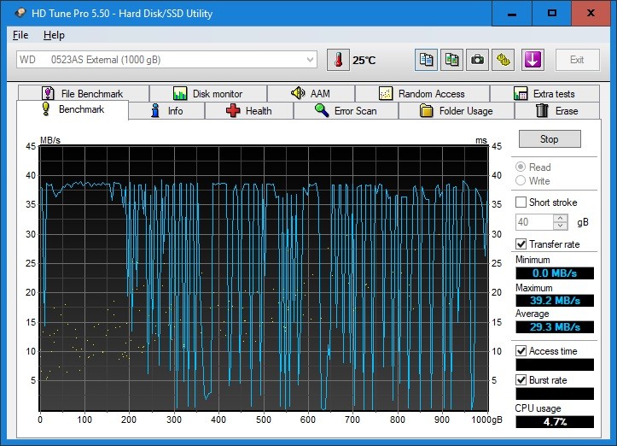Enable the Short stroke checkbox
Screen dimensions: 617x446
click(x=521, y=202)
